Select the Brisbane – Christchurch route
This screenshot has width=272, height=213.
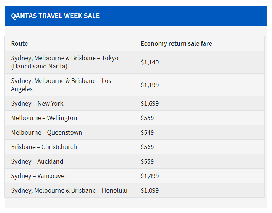pos(44,147)
